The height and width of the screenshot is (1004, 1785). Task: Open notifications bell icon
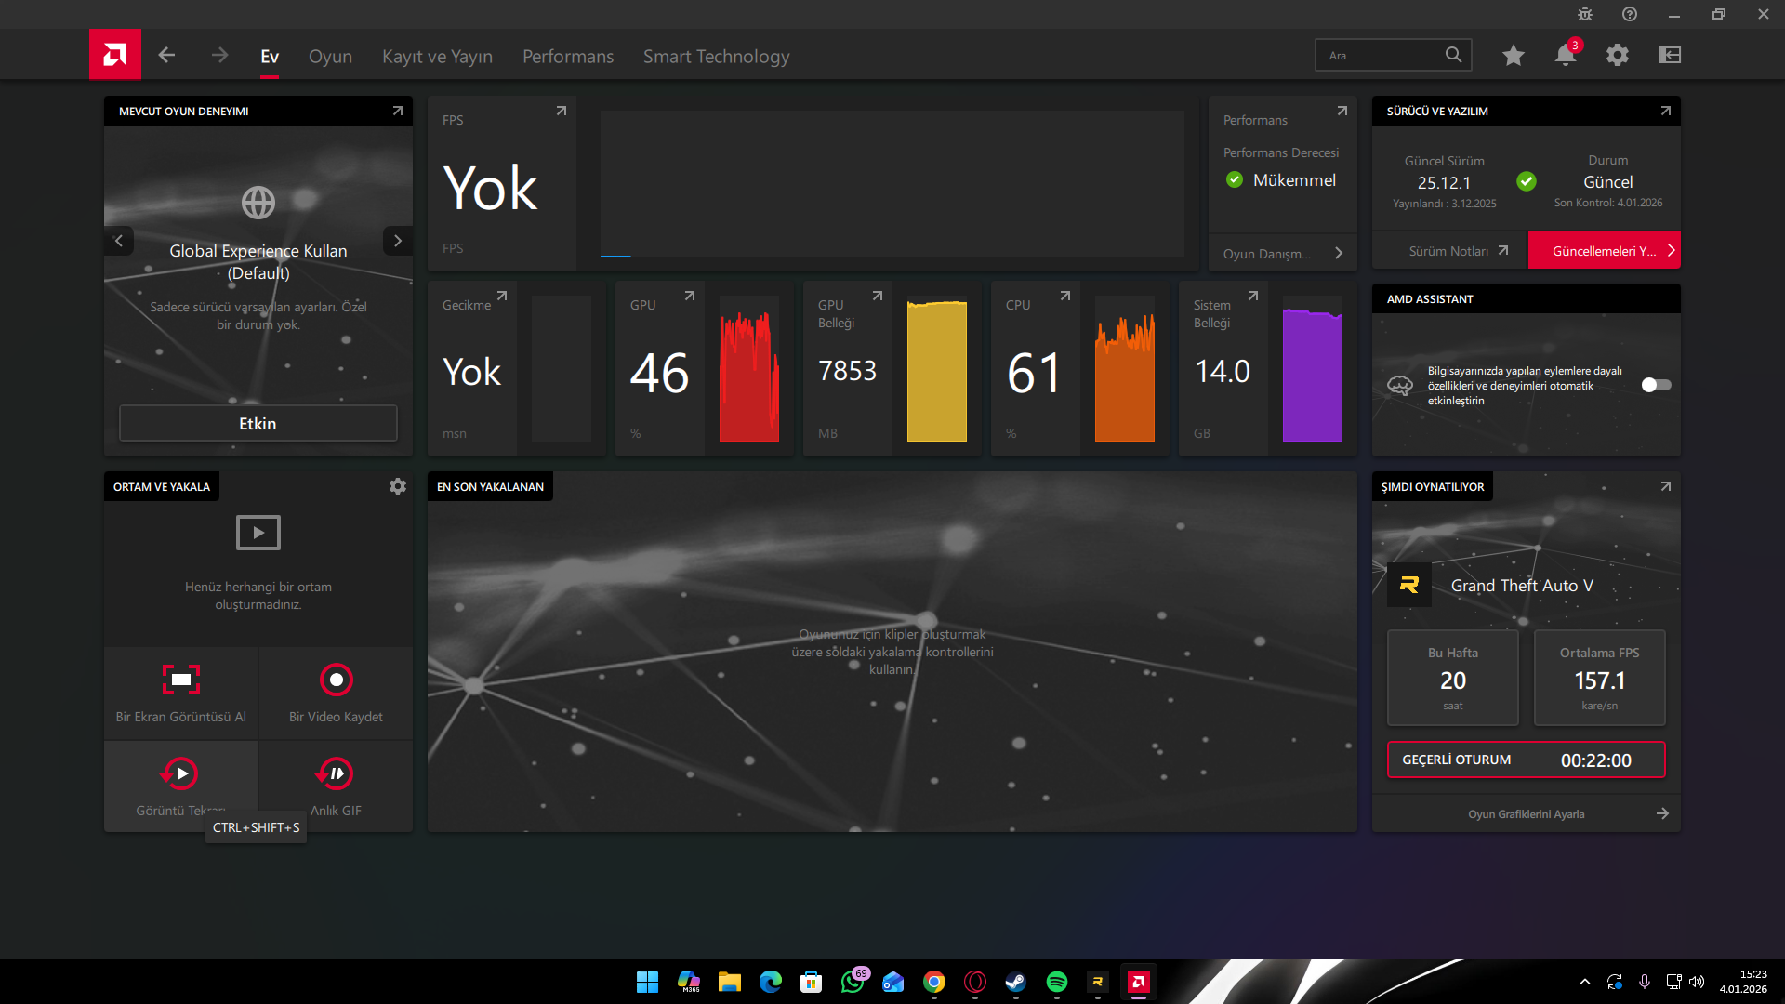tap(1566, 56)
